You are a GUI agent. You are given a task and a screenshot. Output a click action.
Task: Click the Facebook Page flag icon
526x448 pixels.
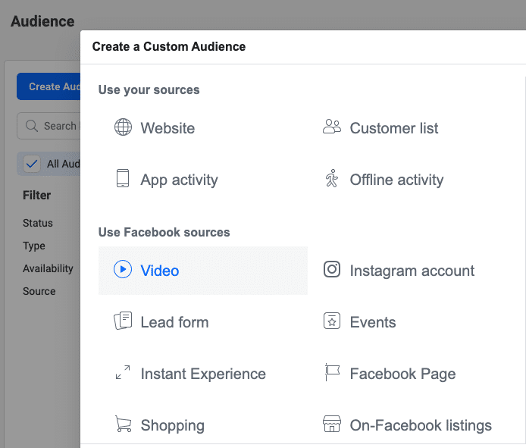(332, 372)
